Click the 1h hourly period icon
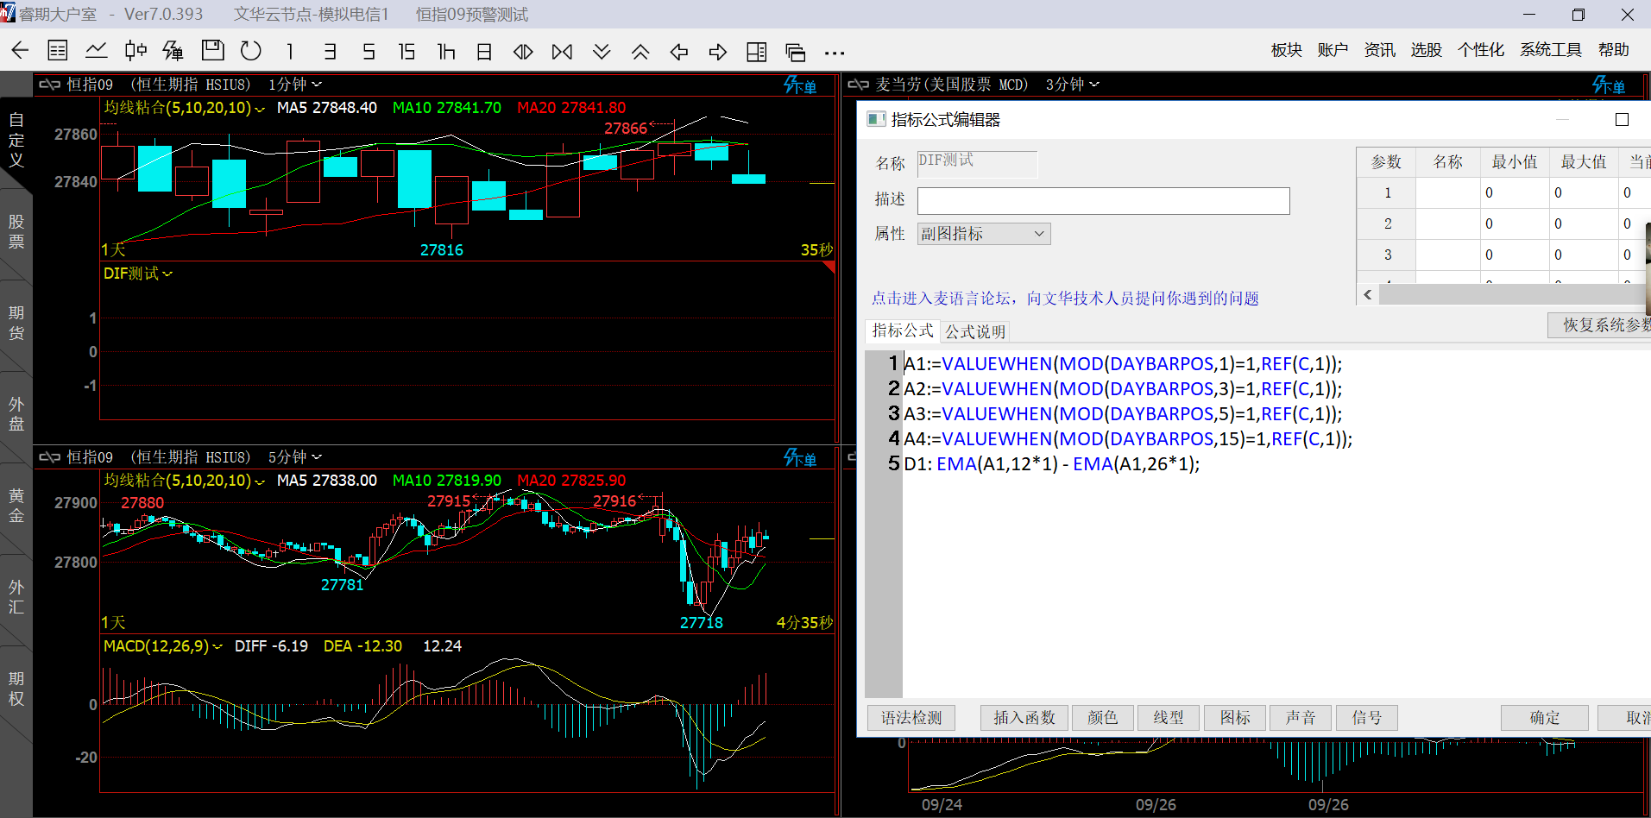This screenshot has width=1651, height=818. pyautogui.click(x=445, y=52)
